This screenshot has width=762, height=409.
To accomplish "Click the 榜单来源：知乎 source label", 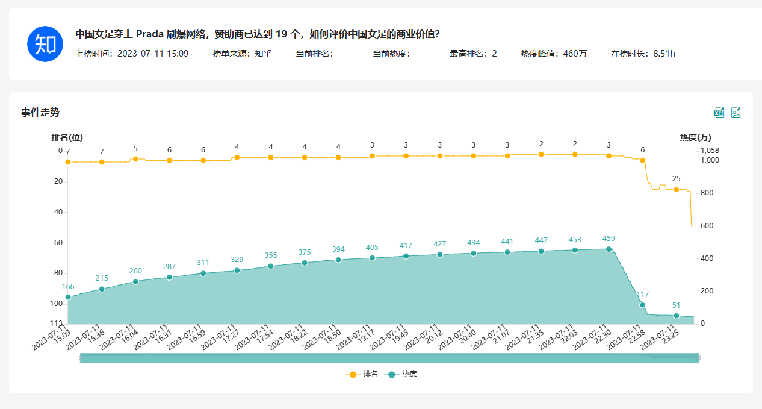I will point(242,54).
